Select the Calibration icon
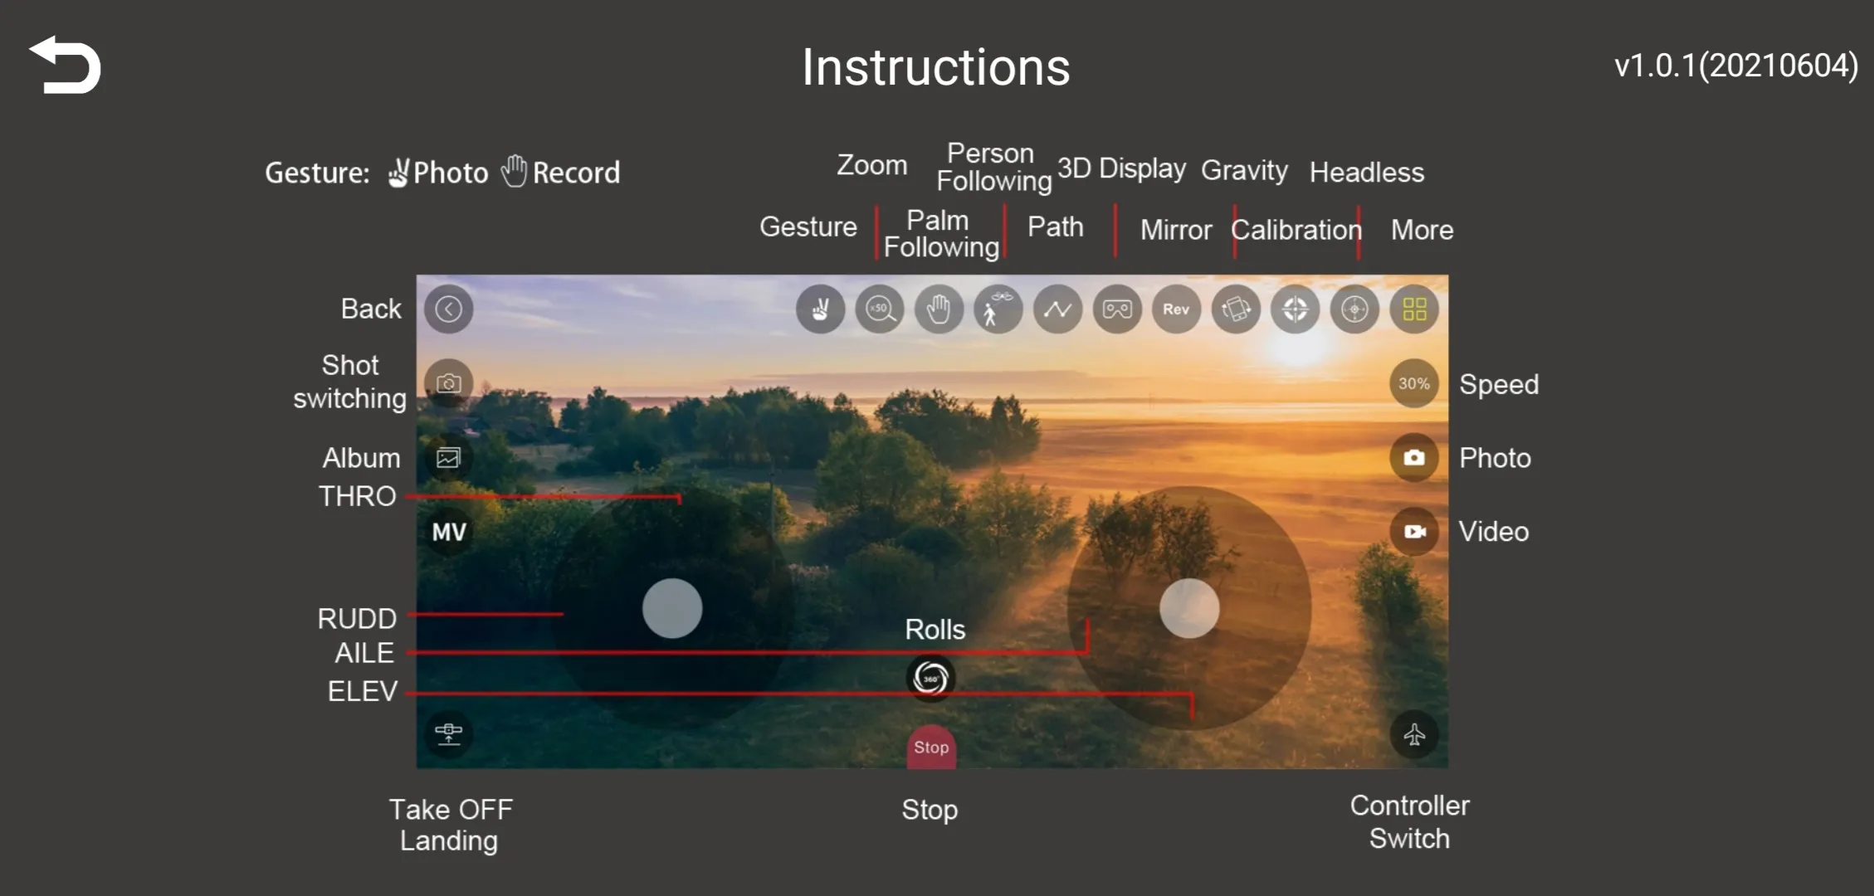 (x=1293, y=309)
